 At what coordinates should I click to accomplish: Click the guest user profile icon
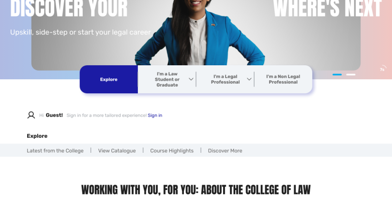pos(31,115)
